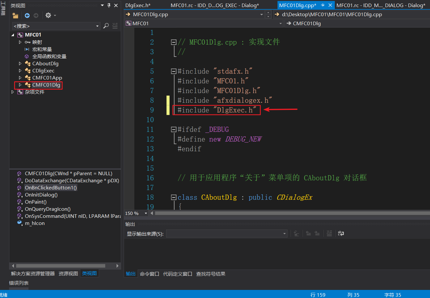430x298 pixels.
Task: Switch to the DlgExec.h* tab
Action: point(138,5)
